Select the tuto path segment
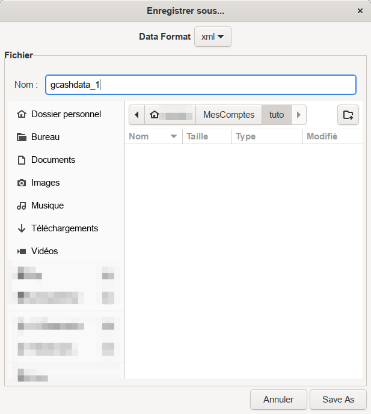 click(x=277, y=115)
